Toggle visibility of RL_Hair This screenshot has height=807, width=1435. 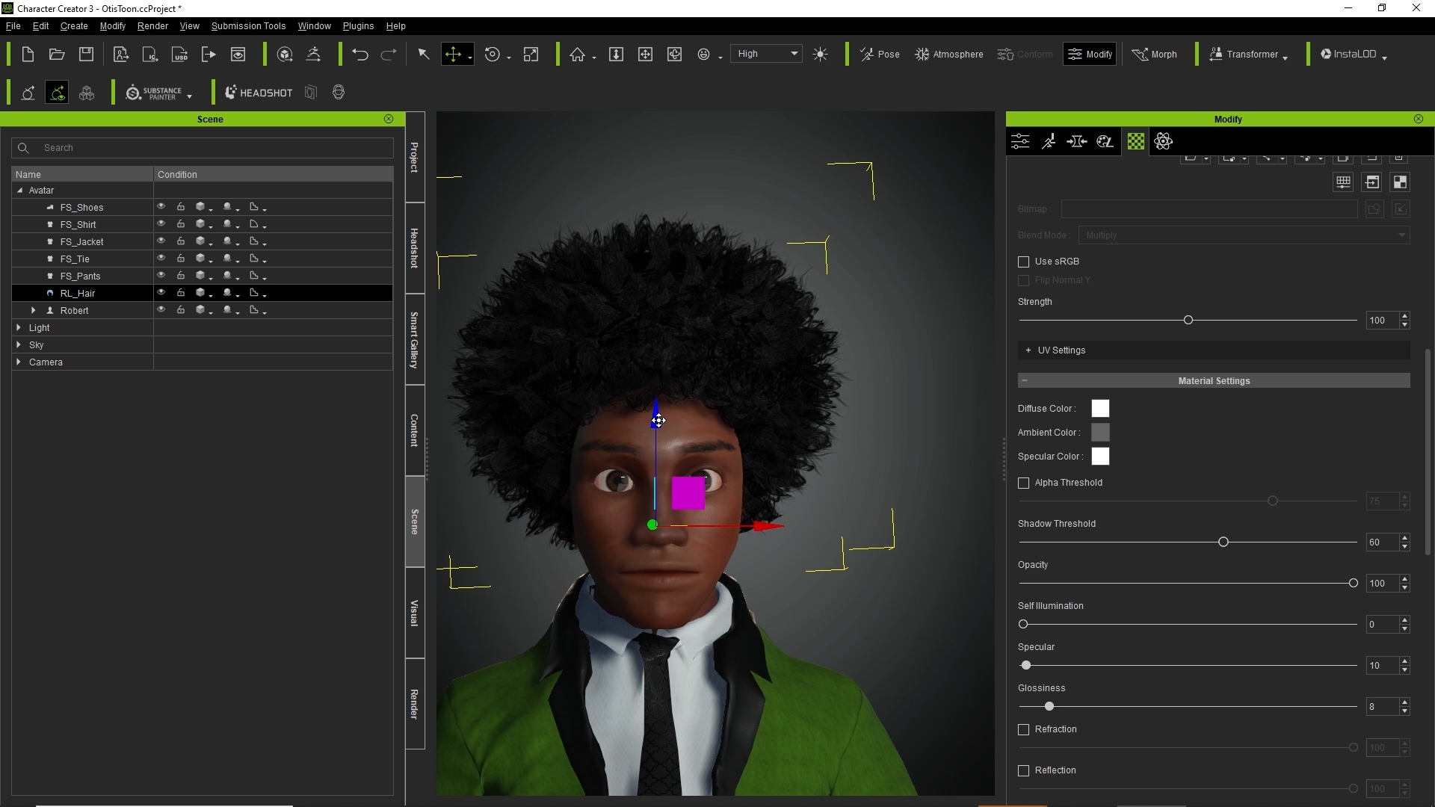161,293
